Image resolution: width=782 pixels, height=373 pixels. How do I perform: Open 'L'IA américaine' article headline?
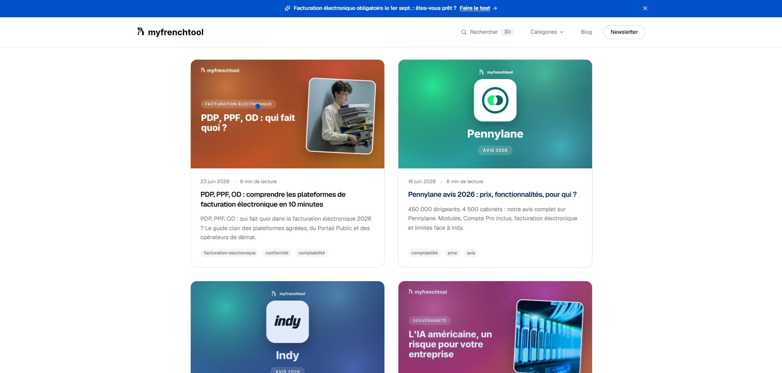(450, 344)
